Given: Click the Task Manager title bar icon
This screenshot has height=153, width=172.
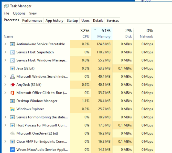Looking at the screenshot, I should click(6, 6).
